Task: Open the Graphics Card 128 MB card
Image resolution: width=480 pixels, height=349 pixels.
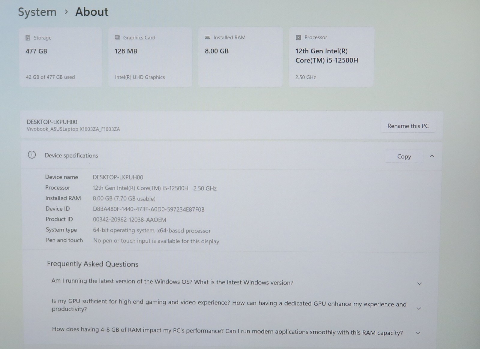Action: (x=150, y=57)
